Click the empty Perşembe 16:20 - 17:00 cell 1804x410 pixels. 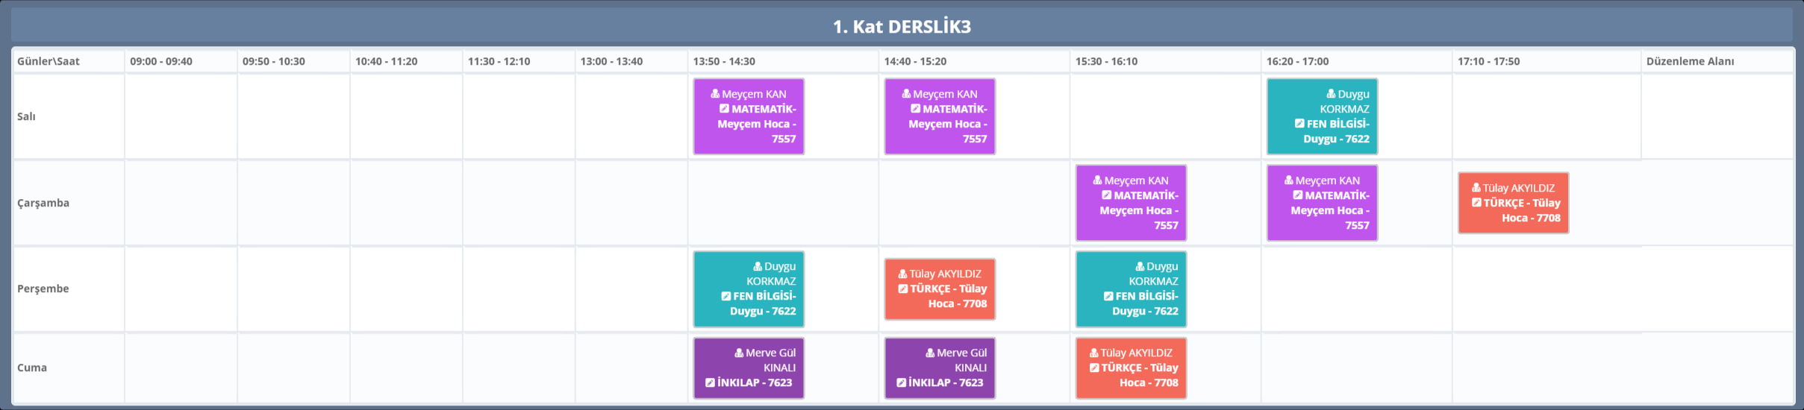(x=1355, y=288)
